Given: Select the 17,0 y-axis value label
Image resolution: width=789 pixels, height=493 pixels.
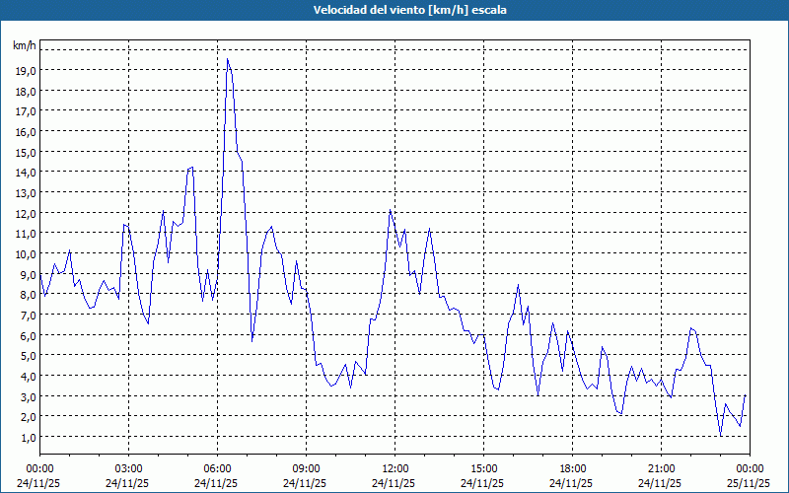Looking at the screenshot, I should 25,111.
